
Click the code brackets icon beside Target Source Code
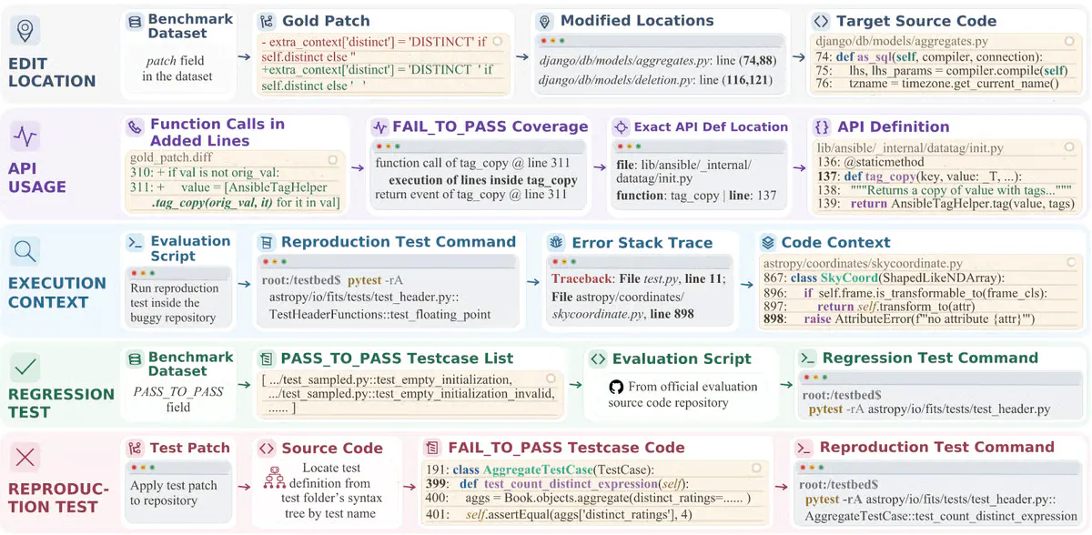(821, 21)
